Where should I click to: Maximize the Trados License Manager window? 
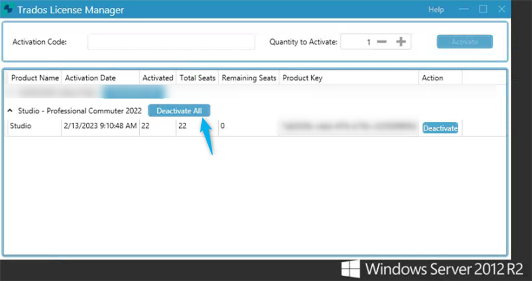point(483,9)
